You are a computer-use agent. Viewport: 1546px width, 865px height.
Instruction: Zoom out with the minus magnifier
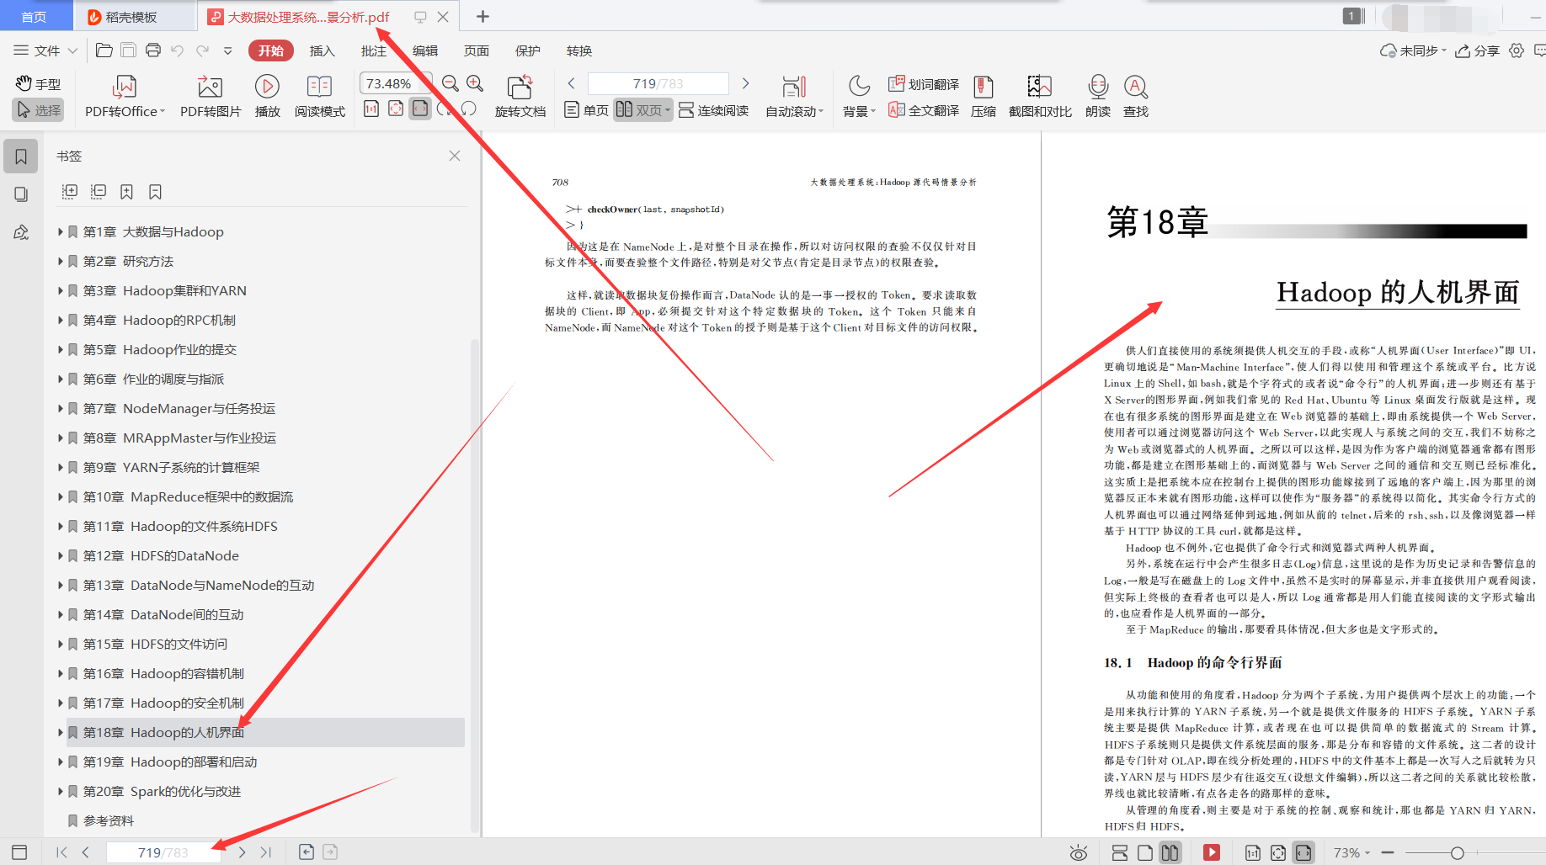point(450,83)
